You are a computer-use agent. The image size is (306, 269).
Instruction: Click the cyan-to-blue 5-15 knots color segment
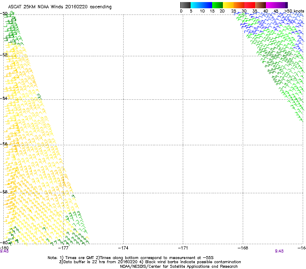tap(201, 5)
